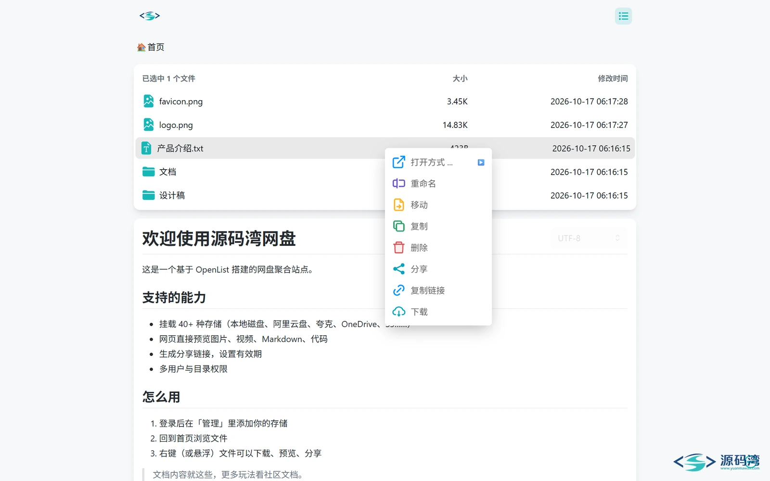This screenshot has height=481, width=770.
Task: Click the 复制链接 chain link icon
Action: tap(399, 290)
